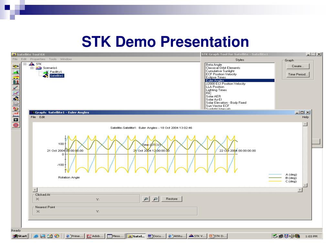
Task: Select the Satellite tool in left toolbar
Action: (x=16, y=98)
